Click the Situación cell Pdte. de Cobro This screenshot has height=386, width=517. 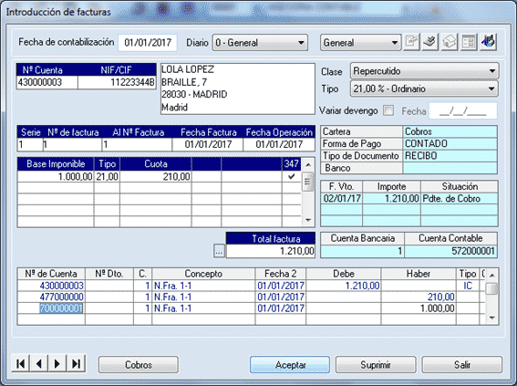tap(460, 199)
